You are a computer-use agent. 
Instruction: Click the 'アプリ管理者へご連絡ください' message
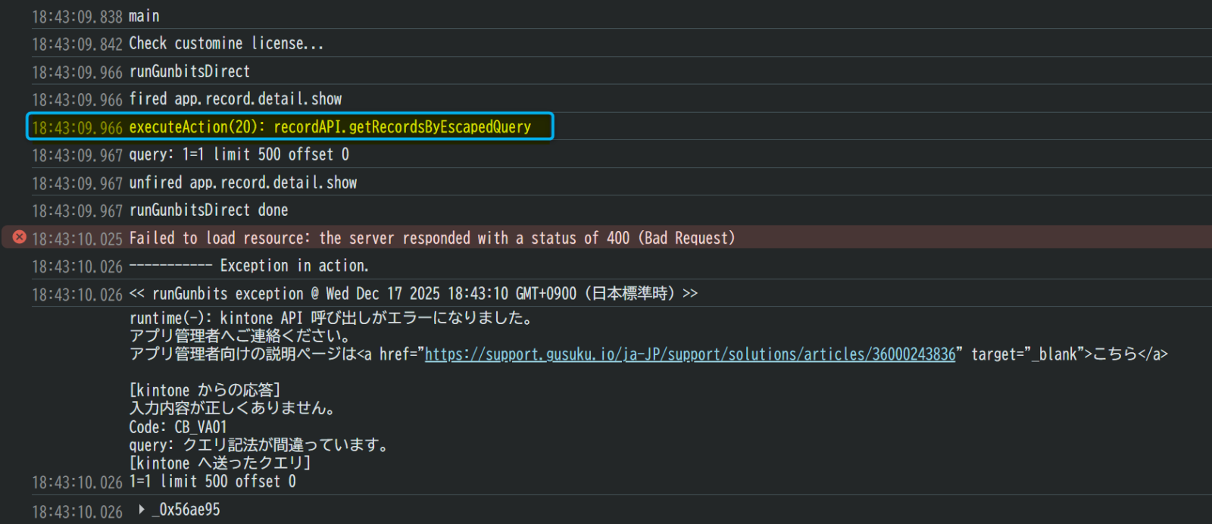point(239,336)
